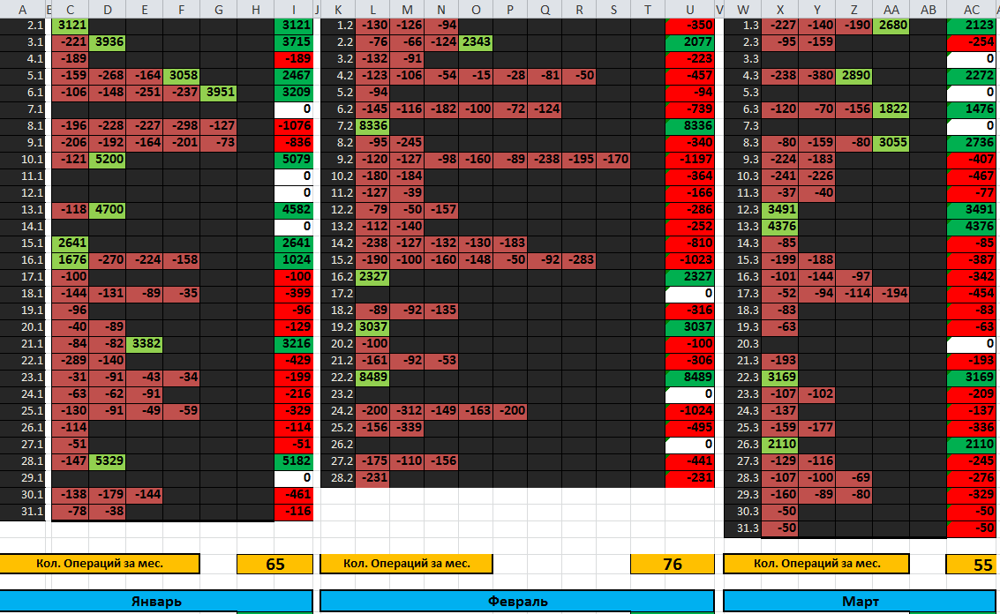Select the red total cell -810

[689, 243]
